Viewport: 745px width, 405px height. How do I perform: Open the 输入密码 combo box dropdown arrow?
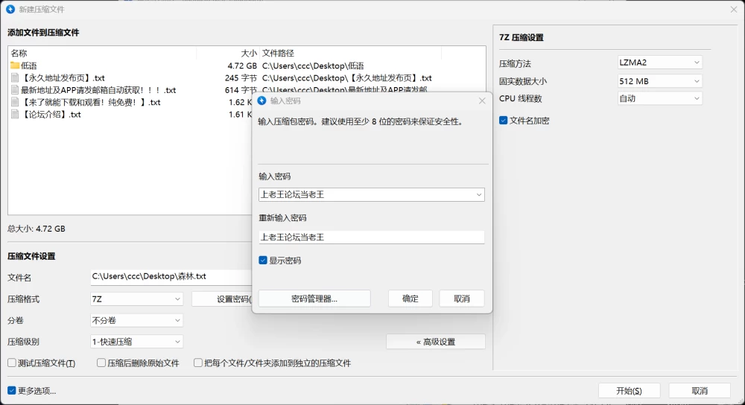[478, 194]
